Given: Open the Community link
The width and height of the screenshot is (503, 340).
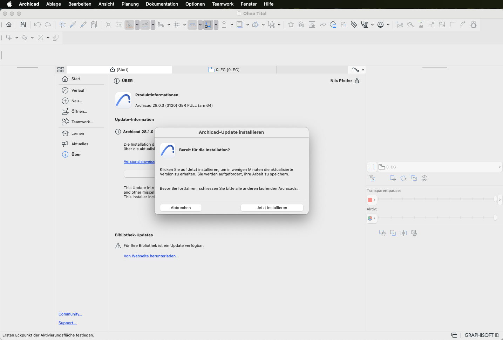Looking at the screenshot, I should (x=70, y=314).
